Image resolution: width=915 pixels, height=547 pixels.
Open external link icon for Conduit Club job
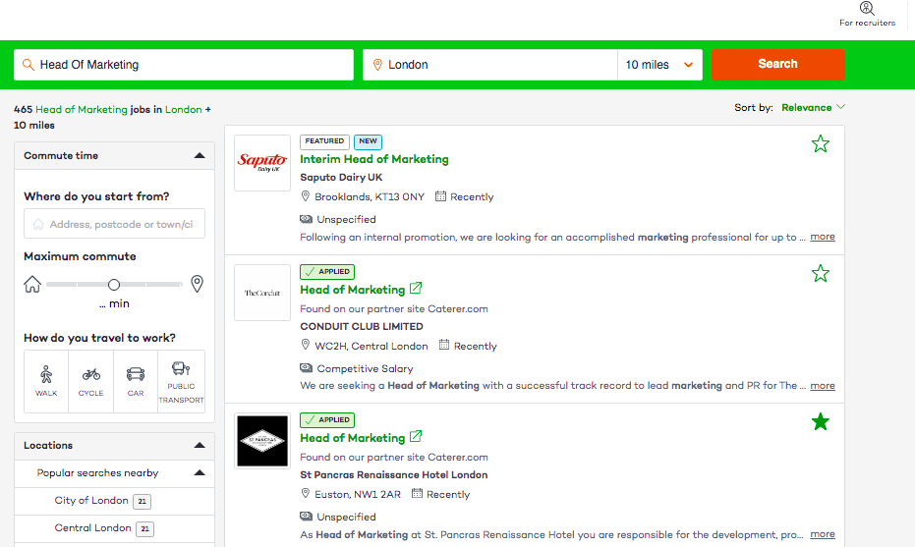point(416,288)
